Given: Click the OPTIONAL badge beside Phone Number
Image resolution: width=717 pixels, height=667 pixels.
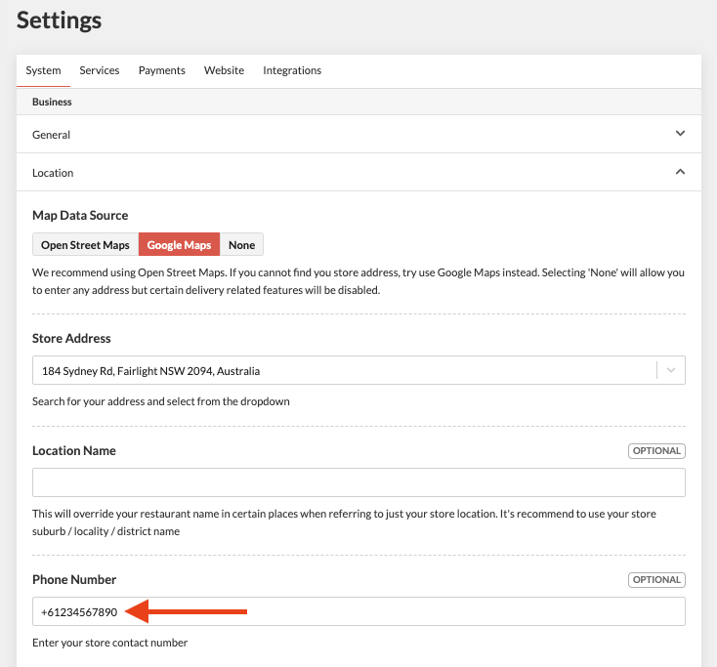Looking at the screenshot, I should click(x=656, y=580).
